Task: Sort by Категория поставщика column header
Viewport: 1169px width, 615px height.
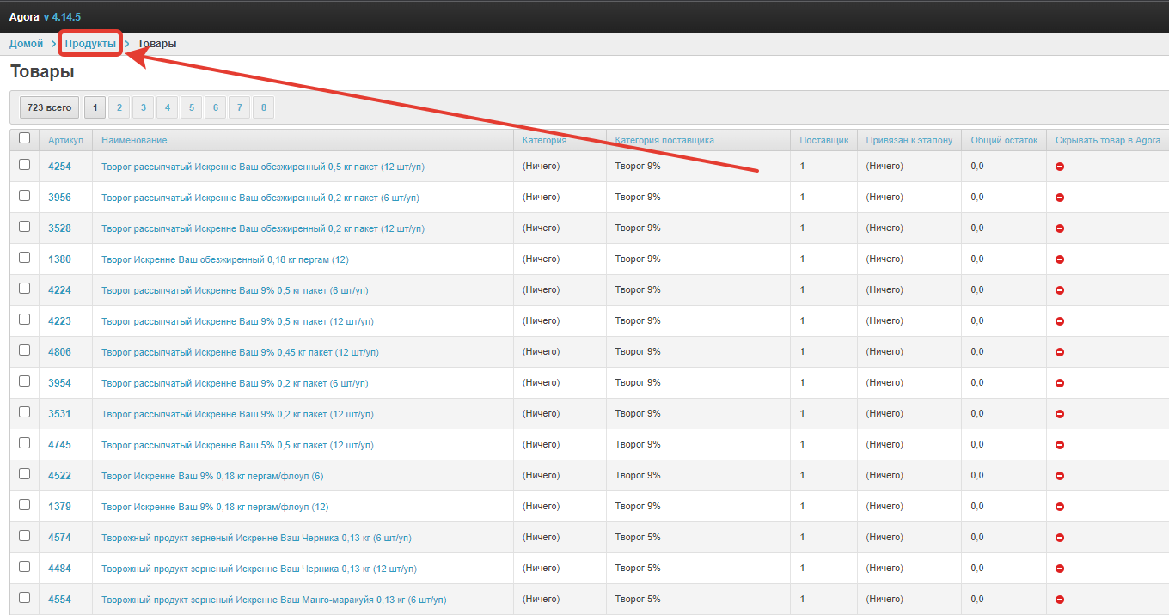Action: tap(664, 140)
